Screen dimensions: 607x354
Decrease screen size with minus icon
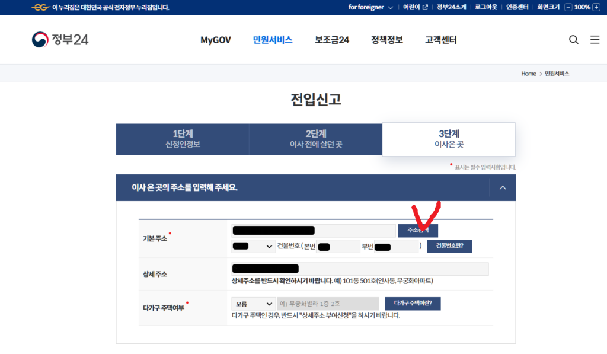click(x=568, y=7)
